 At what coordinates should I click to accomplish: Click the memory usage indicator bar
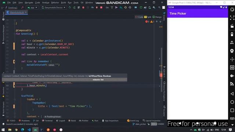tap(158, 124)
